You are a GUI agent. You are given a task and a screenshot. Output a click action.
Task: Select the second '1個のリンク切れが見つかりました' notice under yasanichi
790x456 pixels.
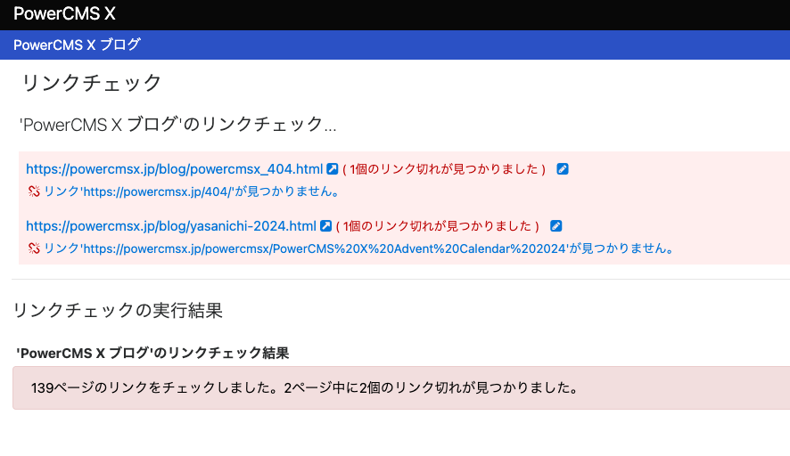(x=437, y=226)
